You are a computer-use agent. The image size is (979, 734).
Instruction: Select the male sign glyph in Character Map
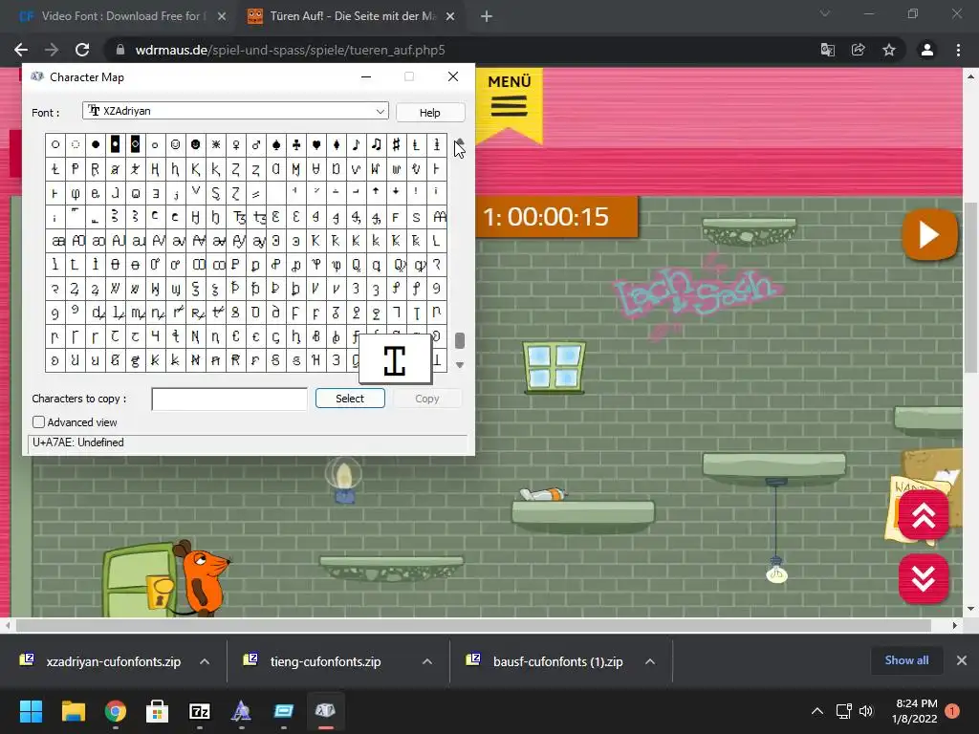coord(256,145)
